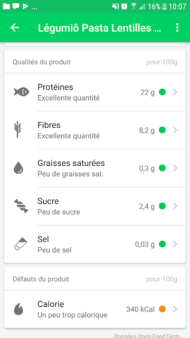Expand the Fibres row chevron
The image size is (190, 338).
tap(175, 130)
